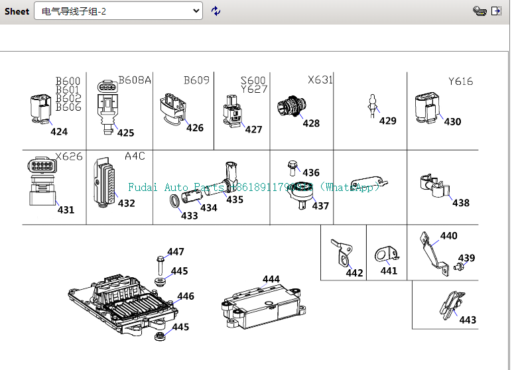Screen dimensions: 514x370
Task: Click the bolt drawing for part 447
Action: pyautogui.click(x=161, y=266)
